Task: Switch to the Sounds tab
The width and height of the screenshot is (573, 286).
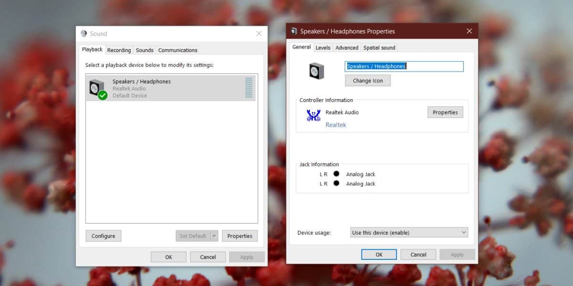Action: coord(145,50)
